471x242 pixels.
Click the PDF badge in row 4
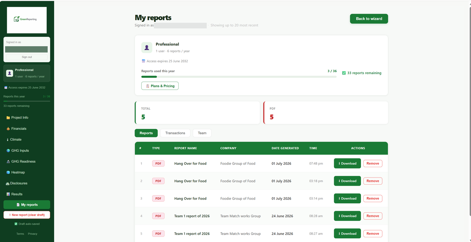coord(158,216)
